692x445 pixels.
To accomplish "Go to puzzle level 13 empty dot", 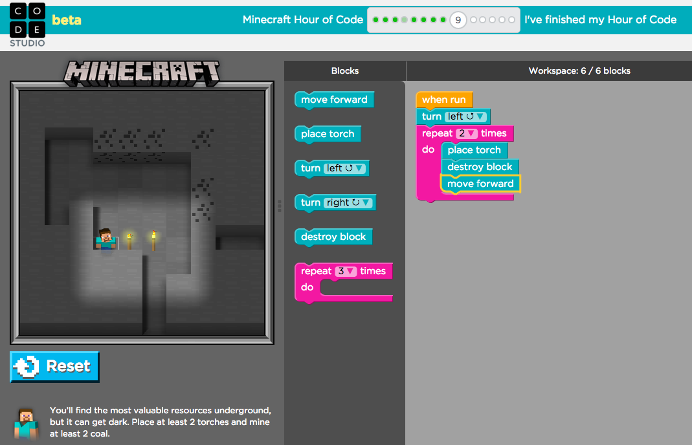I will pos(502,20).
